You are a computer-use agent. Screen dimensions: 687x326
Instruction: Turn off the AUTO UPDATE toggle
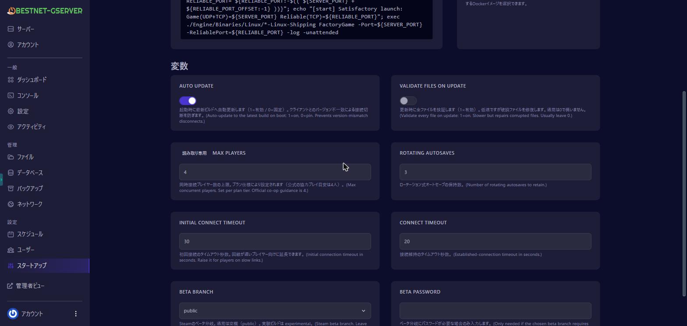point(188,101)
